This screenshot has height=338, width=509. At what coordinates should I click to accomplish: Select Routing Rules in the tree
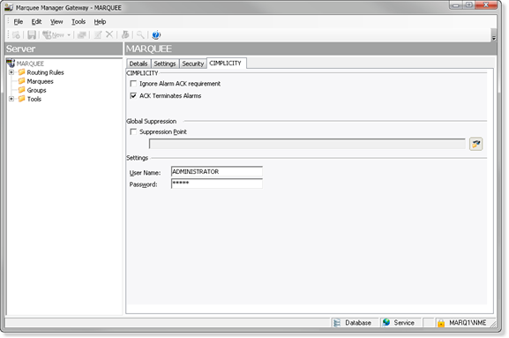coord(46,72)
